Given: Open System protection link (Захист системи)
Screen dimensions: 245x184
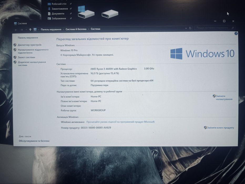Looking at the screenshot, I should [x=26, y=57].
